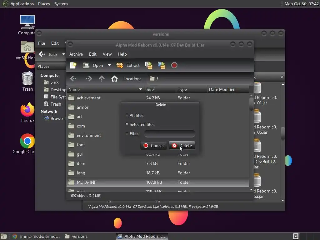Select the gui folder

pyautogui.click(x=80, y=154)
